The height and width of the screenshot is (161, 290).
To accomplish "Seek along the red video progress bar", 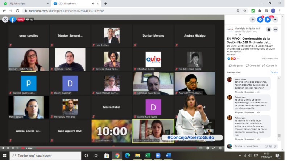I will coord(116,148).
